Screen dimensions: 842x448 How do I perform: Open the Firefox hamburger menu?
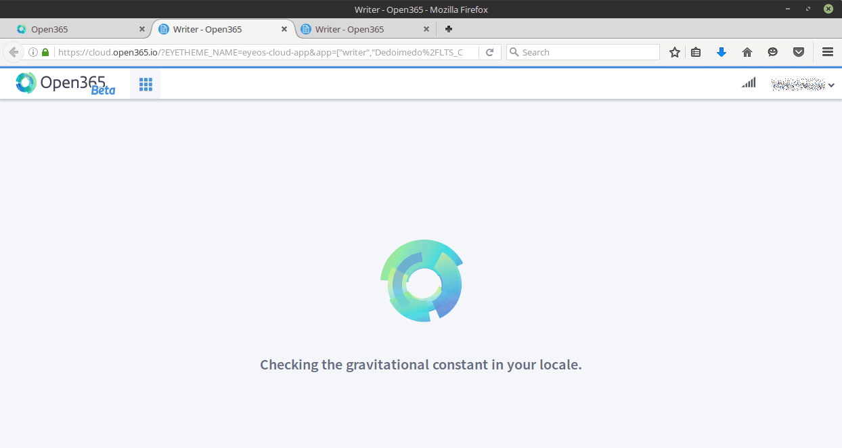(x=827, y=52)
